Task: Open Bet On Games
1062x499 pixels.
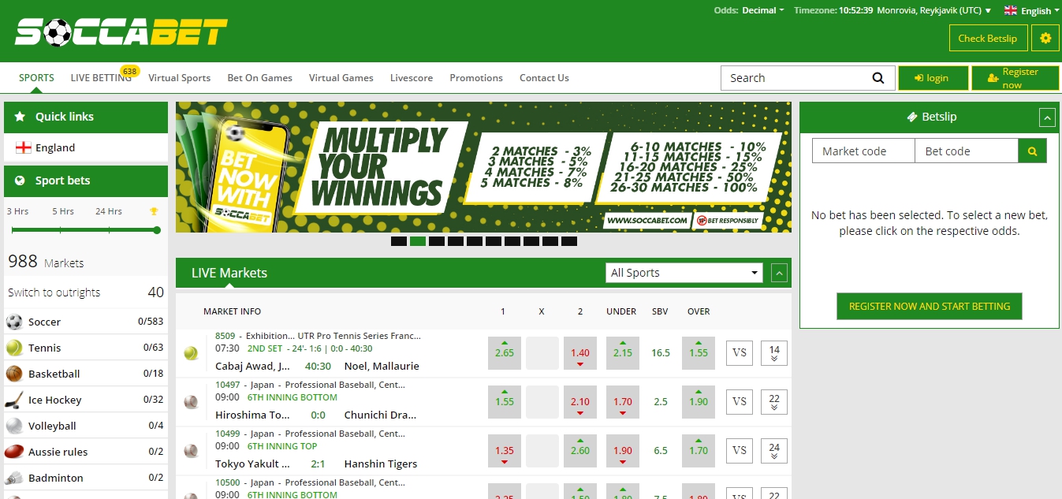Action: [260, 78]
